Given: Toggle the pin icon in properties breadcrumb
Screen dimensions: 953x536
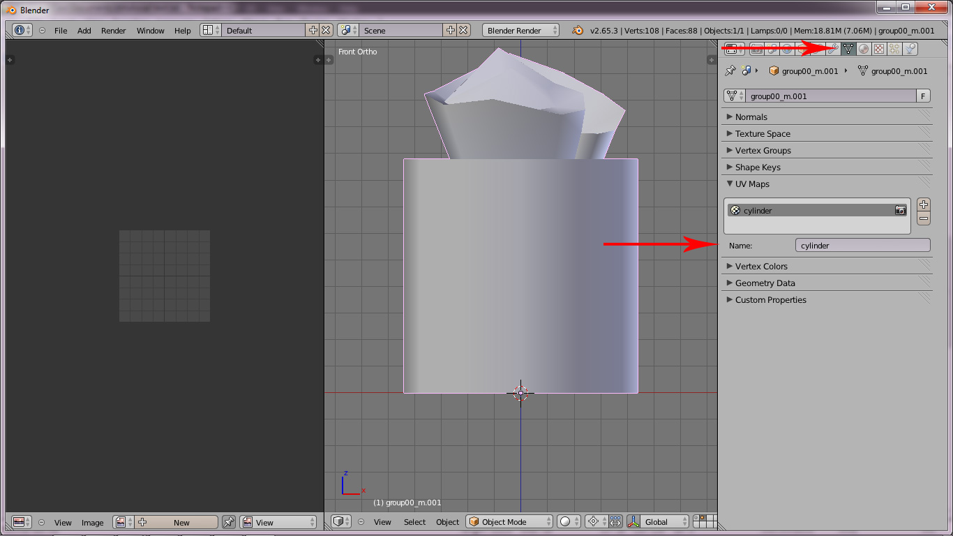Looking at the screenshot, I should 730,71.
